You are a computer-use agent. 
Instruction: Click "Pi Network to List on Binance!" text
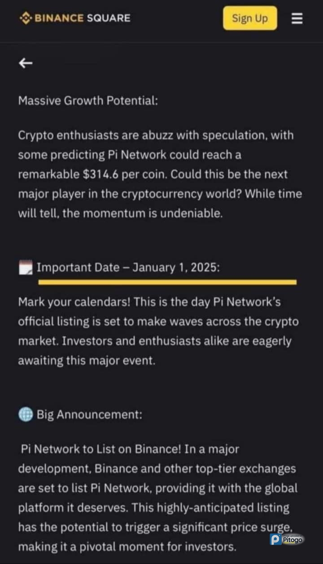[x=102, y=449]
